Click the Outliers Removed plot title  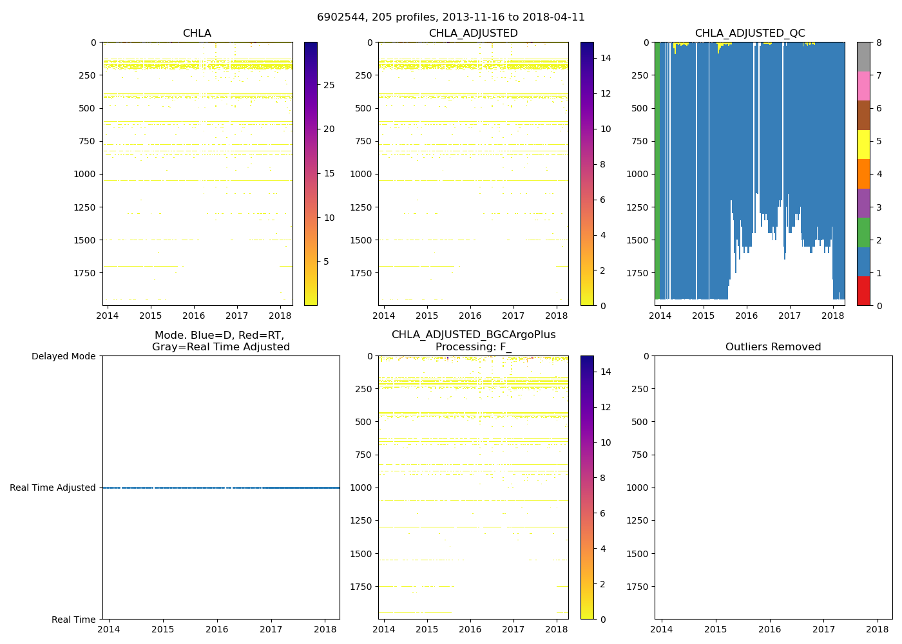click(773, 347)
